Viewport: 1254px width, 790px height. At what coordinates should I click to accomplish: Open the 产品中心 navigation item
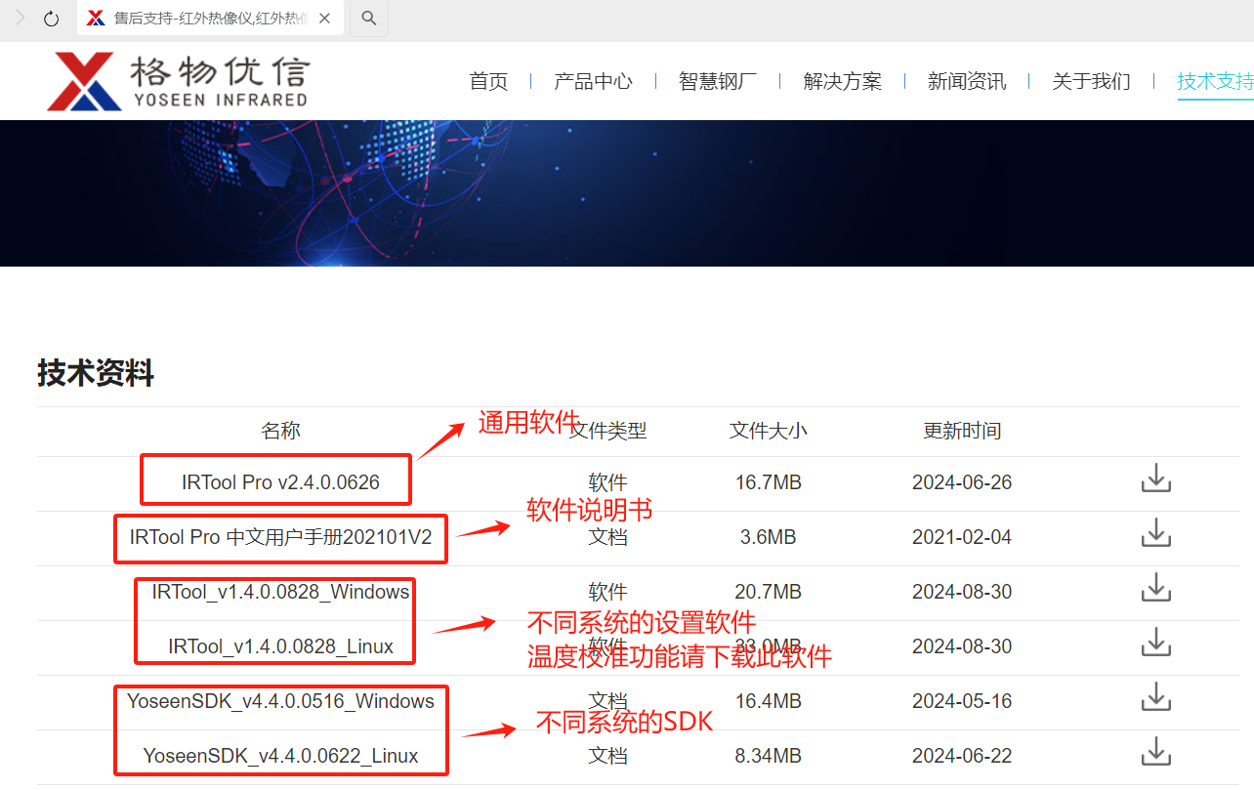tap(593, 81)
